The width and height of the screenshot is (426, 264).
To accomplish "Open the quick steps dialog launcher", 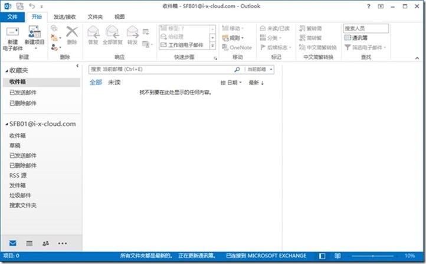I will tap(215, 58).
